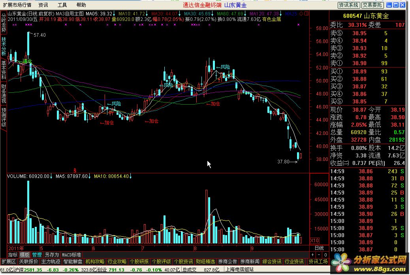Open the 个股评级 bottom tab
The image size is (410, 275).
coord(161,262)
